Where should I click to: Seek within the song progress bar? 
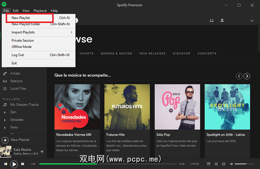coord(108,164)
